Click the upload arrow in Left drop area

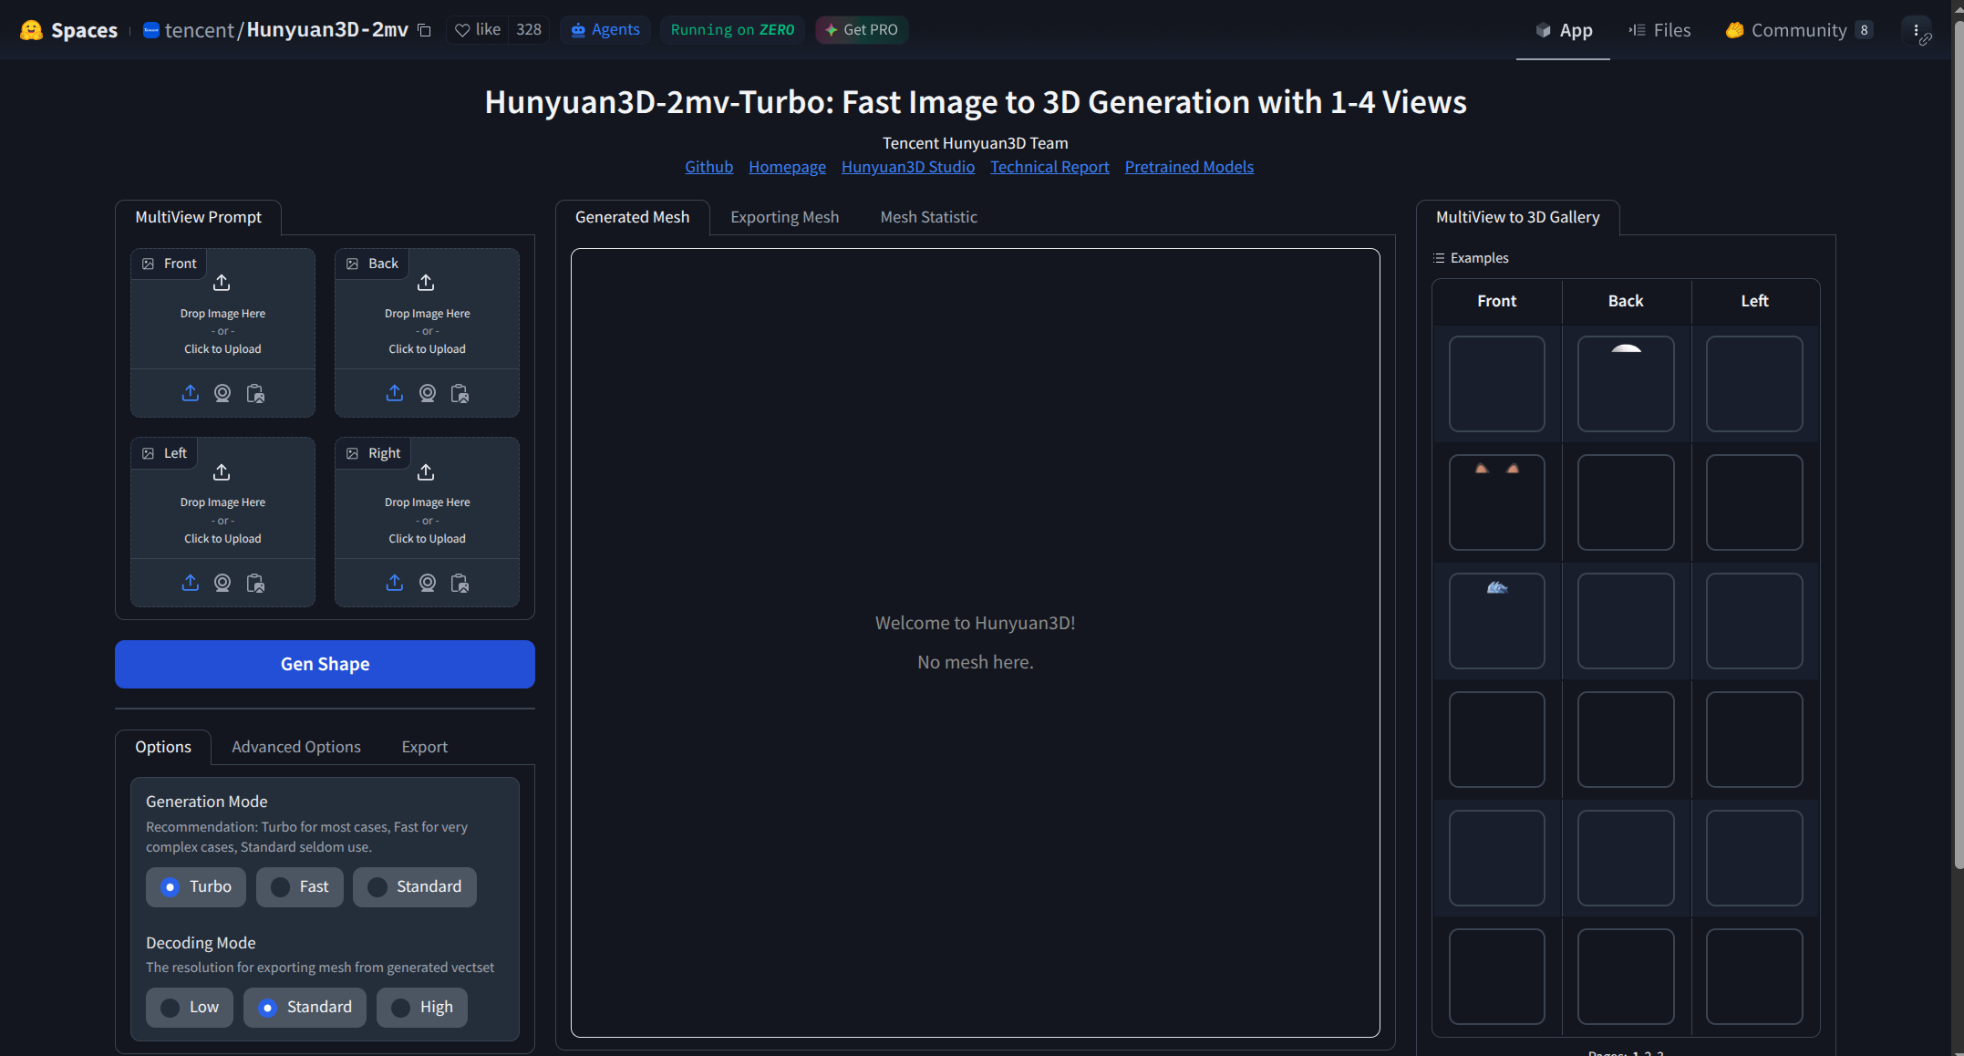(222, 472)
